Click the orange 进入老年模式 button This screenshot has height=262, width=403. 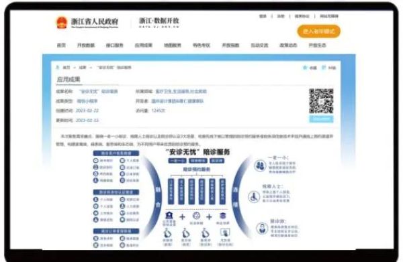pyautogui.click(x=318, y=31)
